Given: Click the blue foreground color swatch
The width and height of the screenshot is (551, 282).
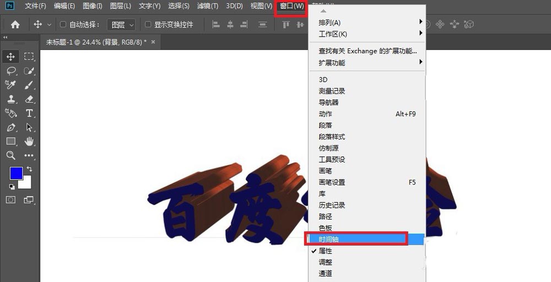Looking at the screenshot, I should (x=16, y=173).
